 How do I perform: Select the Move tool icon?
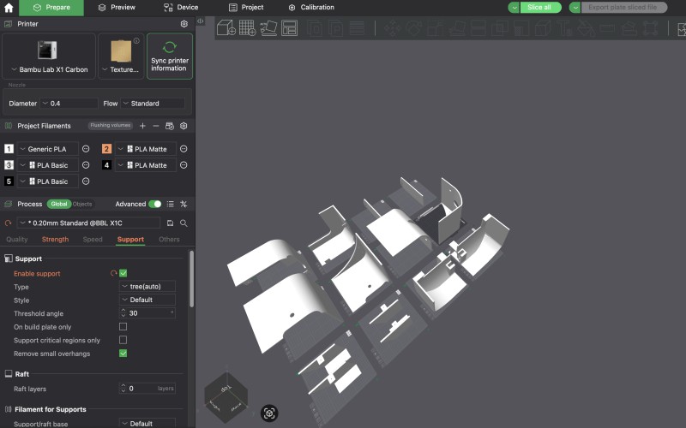(x=393, y=29)
